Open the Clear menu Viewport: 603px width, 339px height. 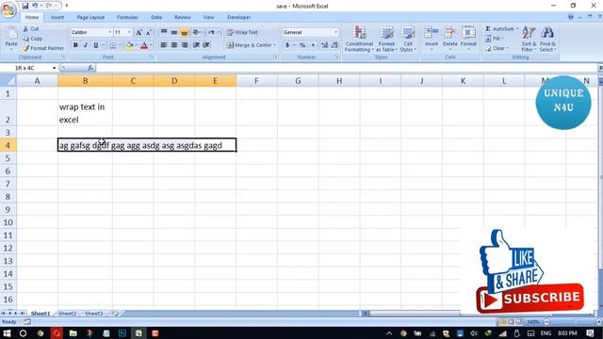(497, 48)
